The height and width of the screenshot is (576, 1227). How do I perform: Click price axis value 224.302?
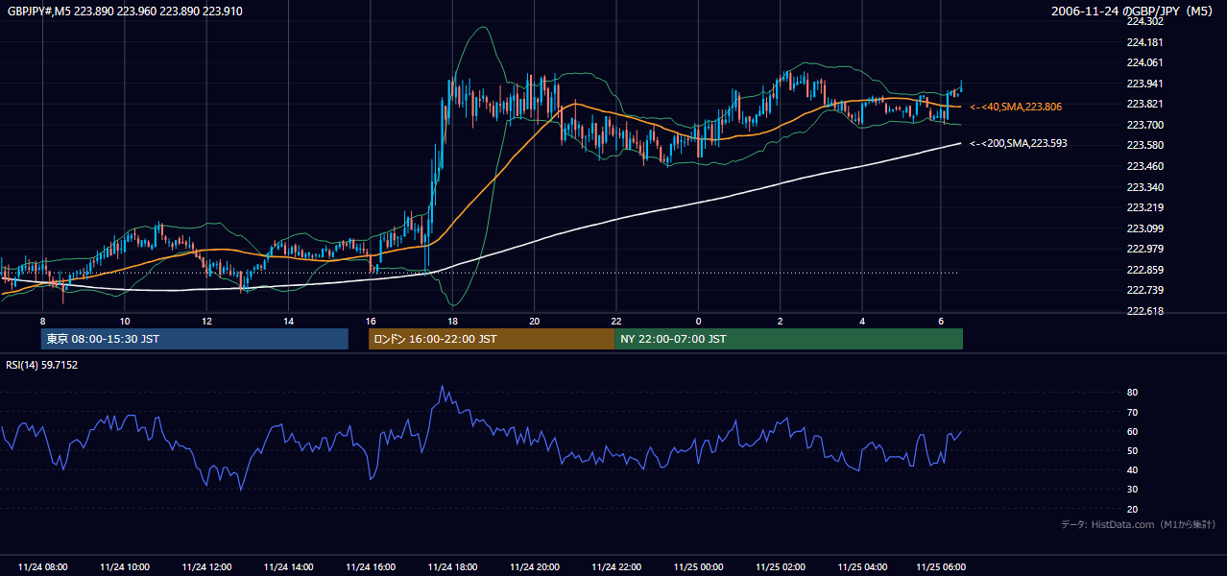click(1144, 21)
